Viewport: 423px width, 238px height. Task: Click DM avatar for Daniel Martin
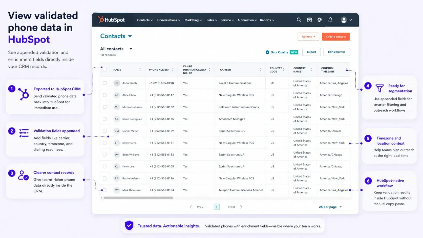click(x=117, y=131)
